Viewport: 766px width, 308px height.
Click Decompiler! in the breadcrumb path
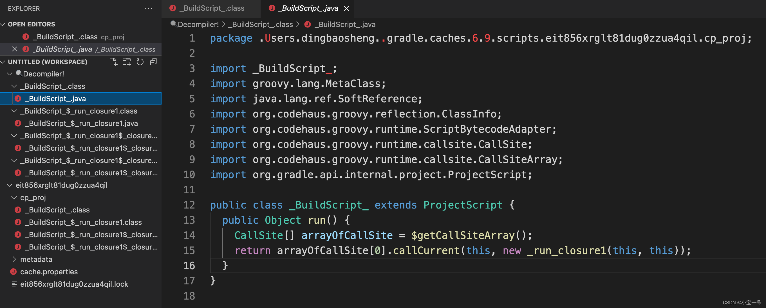[x=198, y=24]
